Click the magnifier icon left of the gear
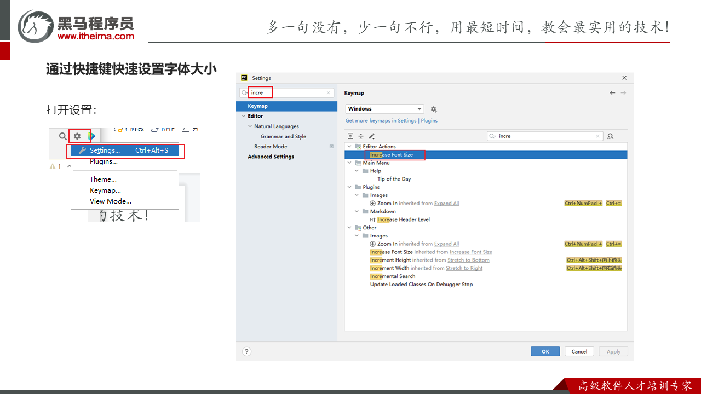The width and height of the screenshot is (701, 394). pyautogui.click(x=63, y=136)
